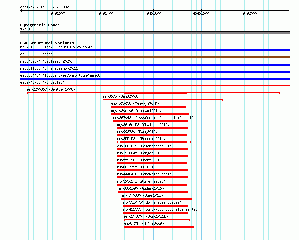
Task: Click the blue bar under nsv4213688
Action: pyautogui.click(x=155, y=50)
